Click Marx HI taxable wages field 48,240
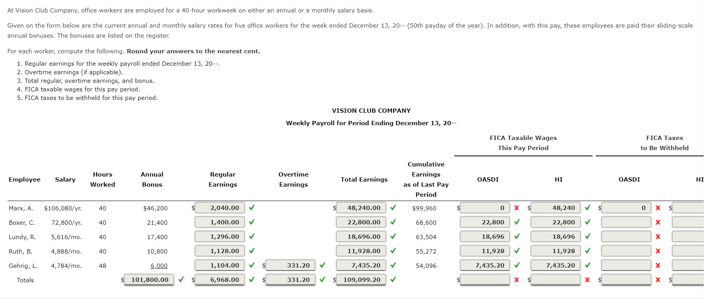The image size is (704, 299). [x=556, y=208]
